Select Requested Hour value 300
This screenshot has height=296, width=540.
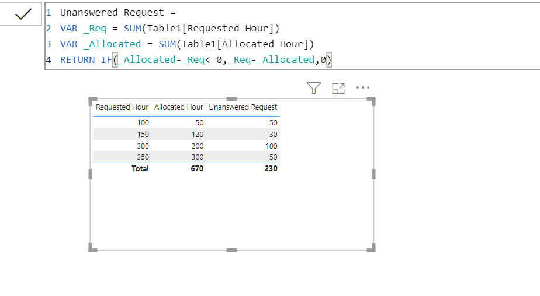143,146
